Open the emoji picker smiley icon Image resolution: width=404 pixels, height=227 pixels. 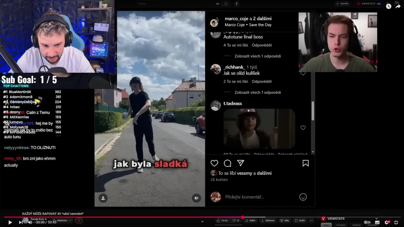pos(303,197)
